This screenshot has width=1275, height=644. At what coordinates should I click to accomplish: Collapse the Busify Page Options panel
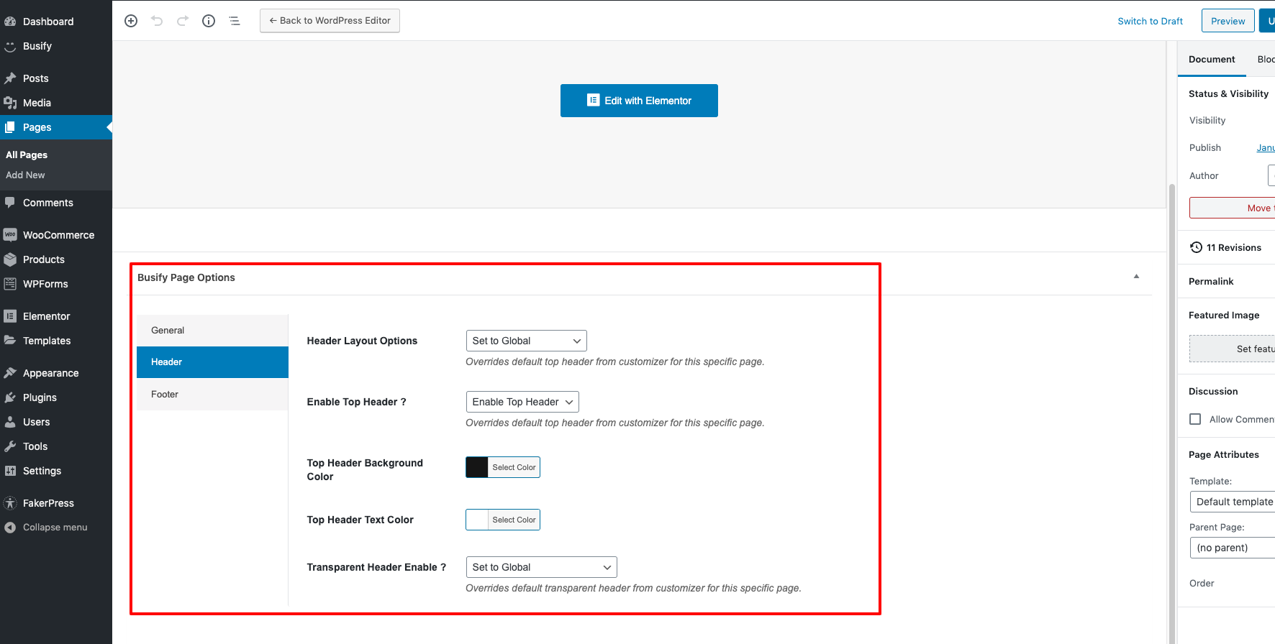[1136, 277]
